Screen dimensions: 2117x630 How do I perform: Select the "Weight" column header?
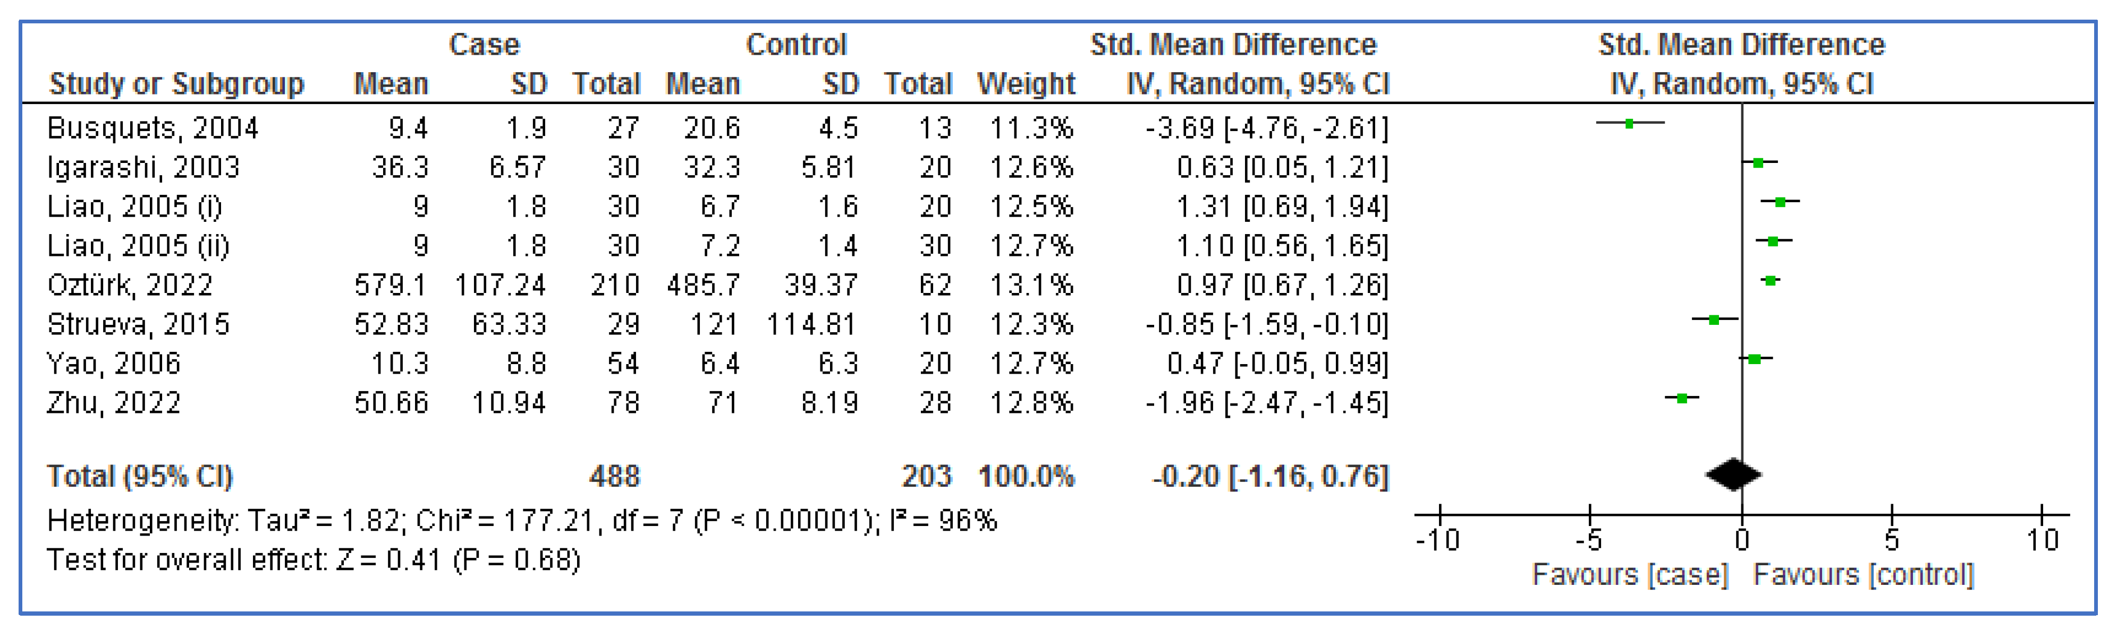[1026, 84]
